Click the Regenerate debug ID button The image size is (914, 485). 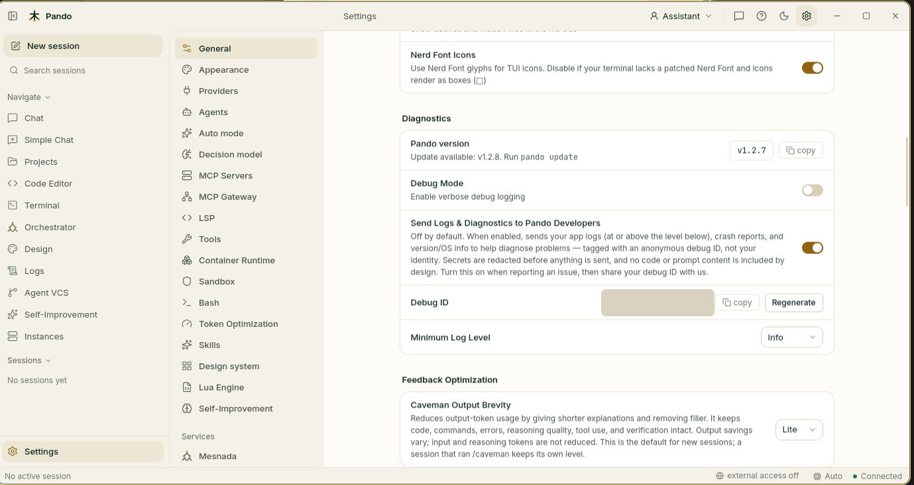pos(793,302)
